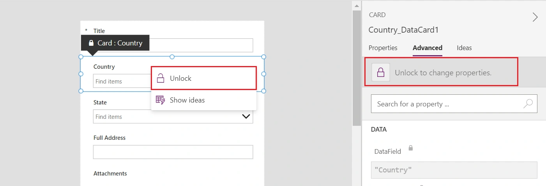The height and width of the screenshot is (186, 546).
Task: Click the Full Address text box
Action: click(x=173, y=152)
